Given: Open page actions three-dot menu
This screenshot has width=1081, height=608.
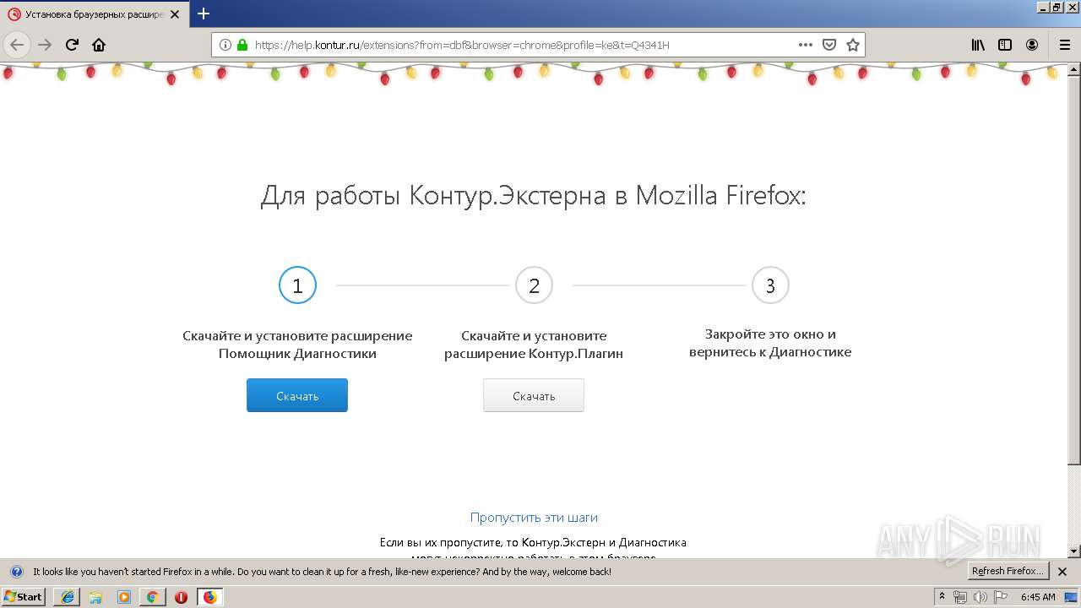Looking at the screenshot, I should tap(805, 45).
